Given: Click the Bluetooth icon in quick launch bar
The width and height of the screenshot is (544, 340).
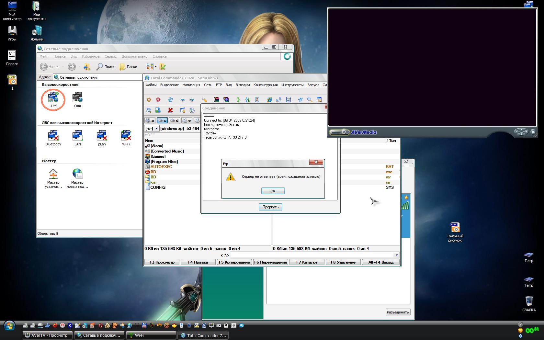Looking at the screenshot, I should [70, 325].
